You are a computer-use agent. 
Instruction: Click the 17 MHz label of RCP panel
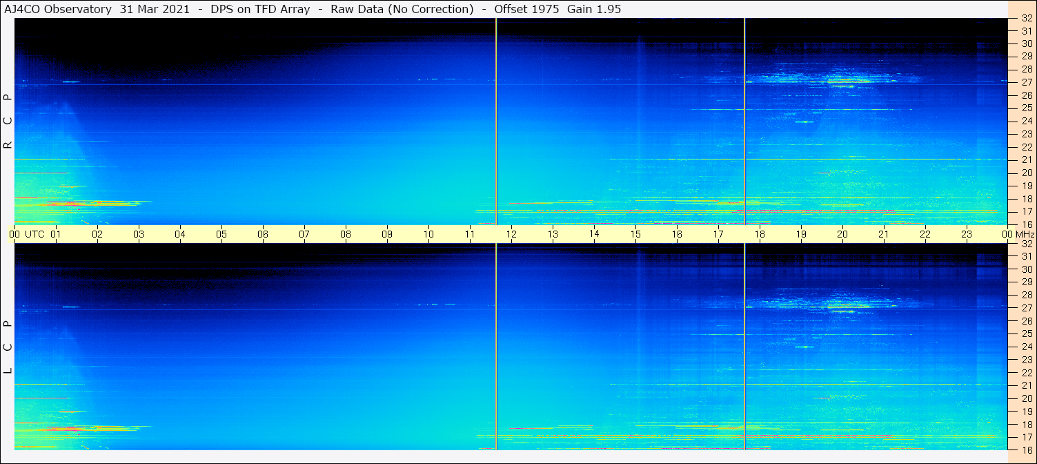click(x=1027, y=211)
